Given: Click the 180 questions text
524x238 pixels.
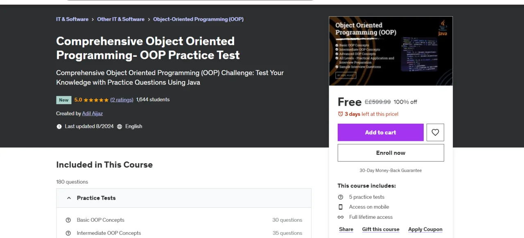Looking at the screenshot, I should pos(72,182).
